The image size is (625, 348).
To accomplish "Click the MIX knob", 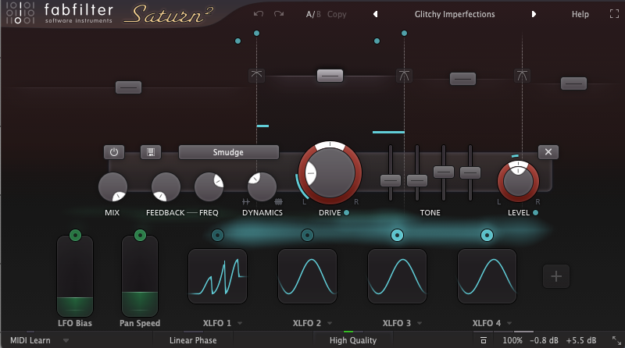I will pos(112,186).
